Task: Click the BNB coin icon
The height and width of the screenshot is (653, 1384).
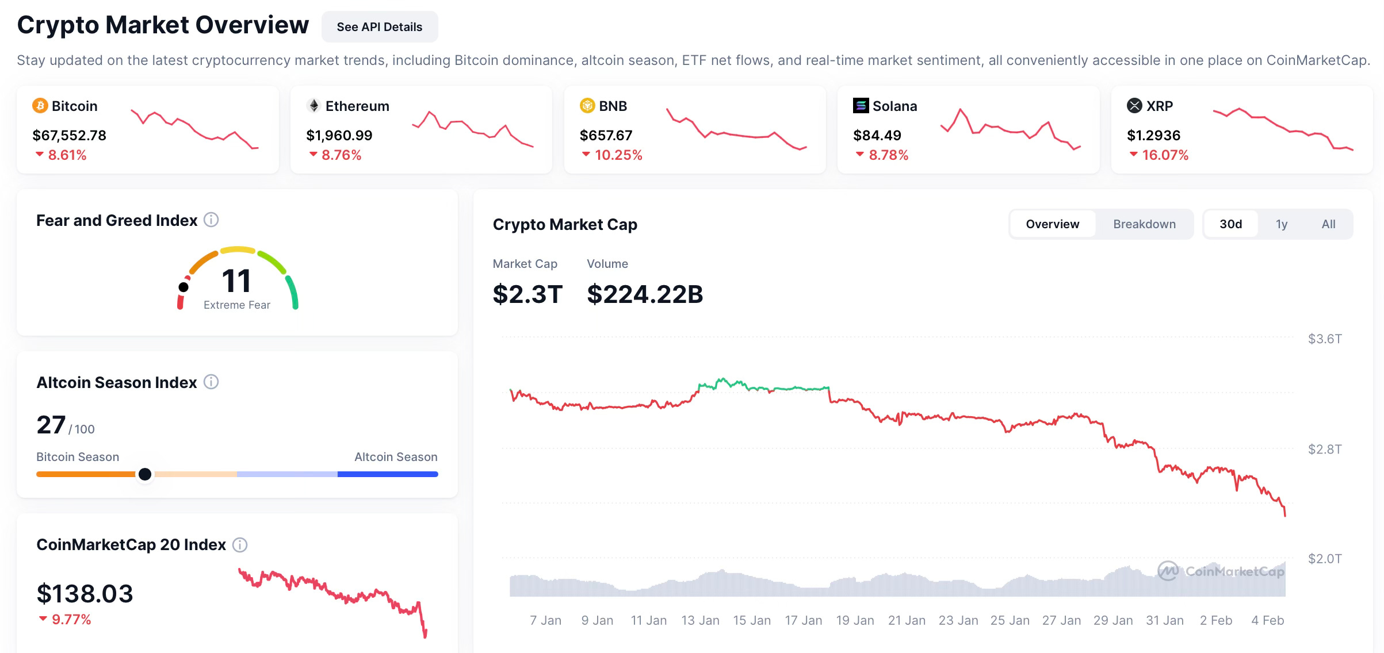Action: [x=587, y=106]
